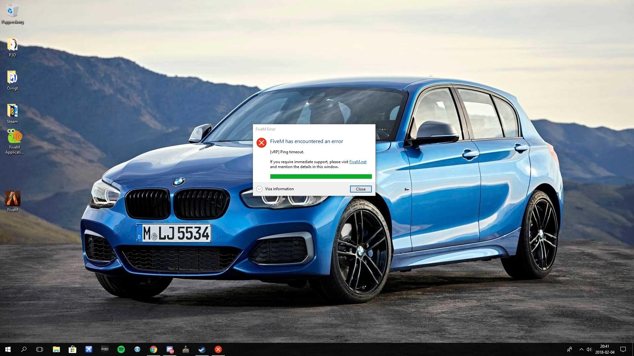
Task: Show hidden system tray icons
Action: click(x=581, y=349)
